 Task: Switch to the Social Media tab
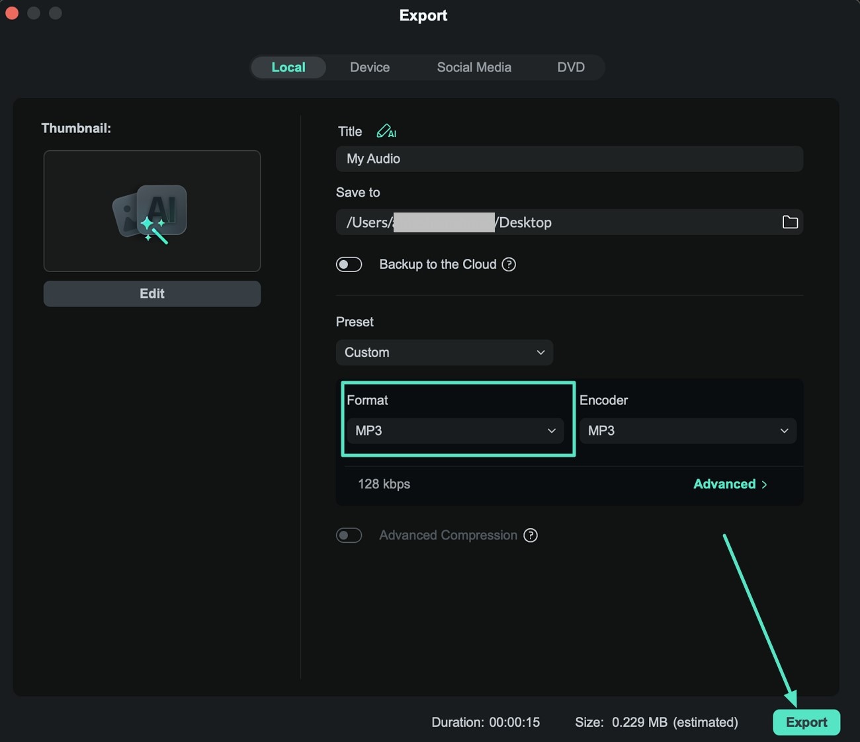pos(474,68)
